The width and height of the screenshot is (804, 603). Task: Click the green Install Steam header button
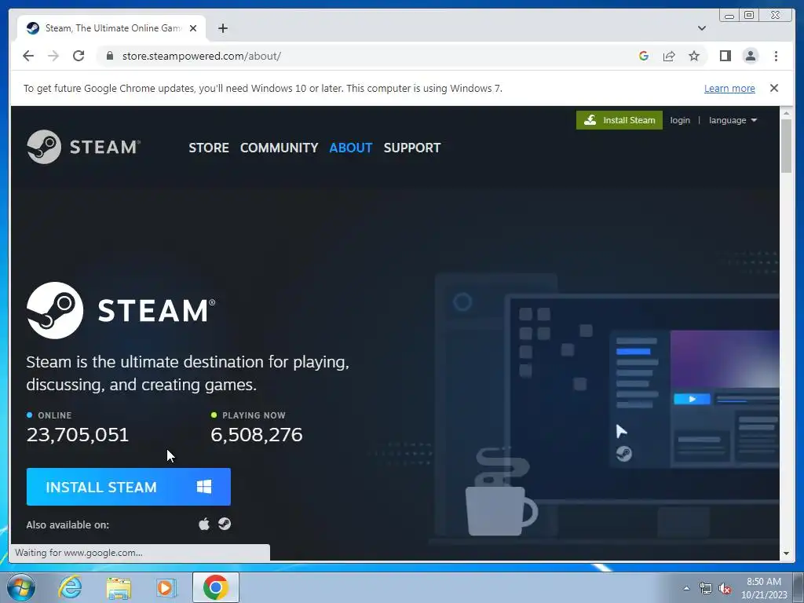(x=619, y=120)
